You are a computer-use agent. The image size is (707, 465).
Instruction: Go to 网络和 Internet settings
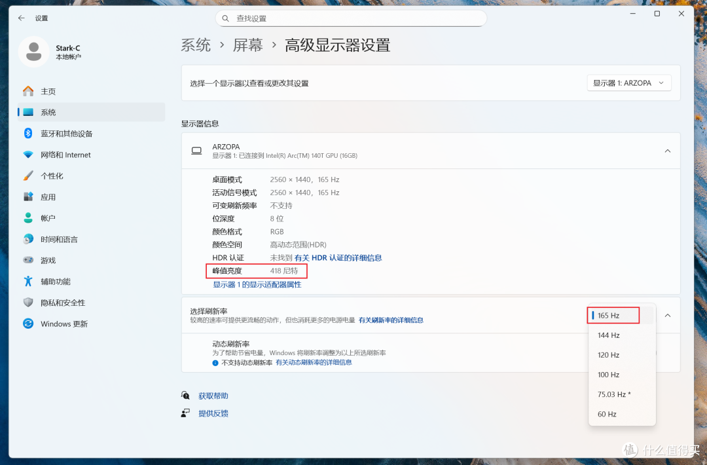pos(91,155)
